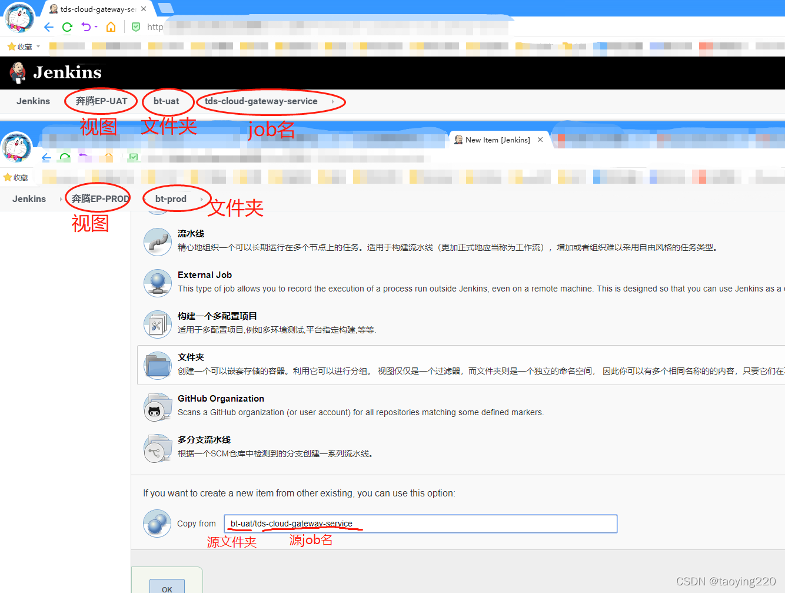Close the tds-cloud-gateway-service browser tab
Screen dimensions: 785x593
pos(144,9)
